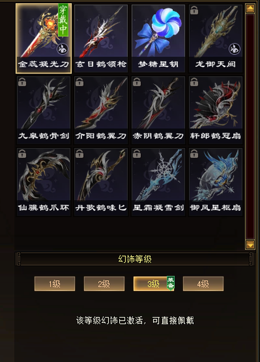This screenshot has width=260, height=362.
Task: Select the 金蕊凝光刀 weapon skin
Action: [44, 39]
